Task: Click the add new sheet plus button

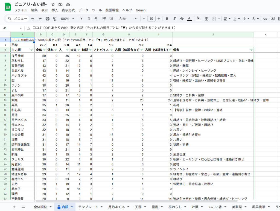Action: tap(14, 207)
